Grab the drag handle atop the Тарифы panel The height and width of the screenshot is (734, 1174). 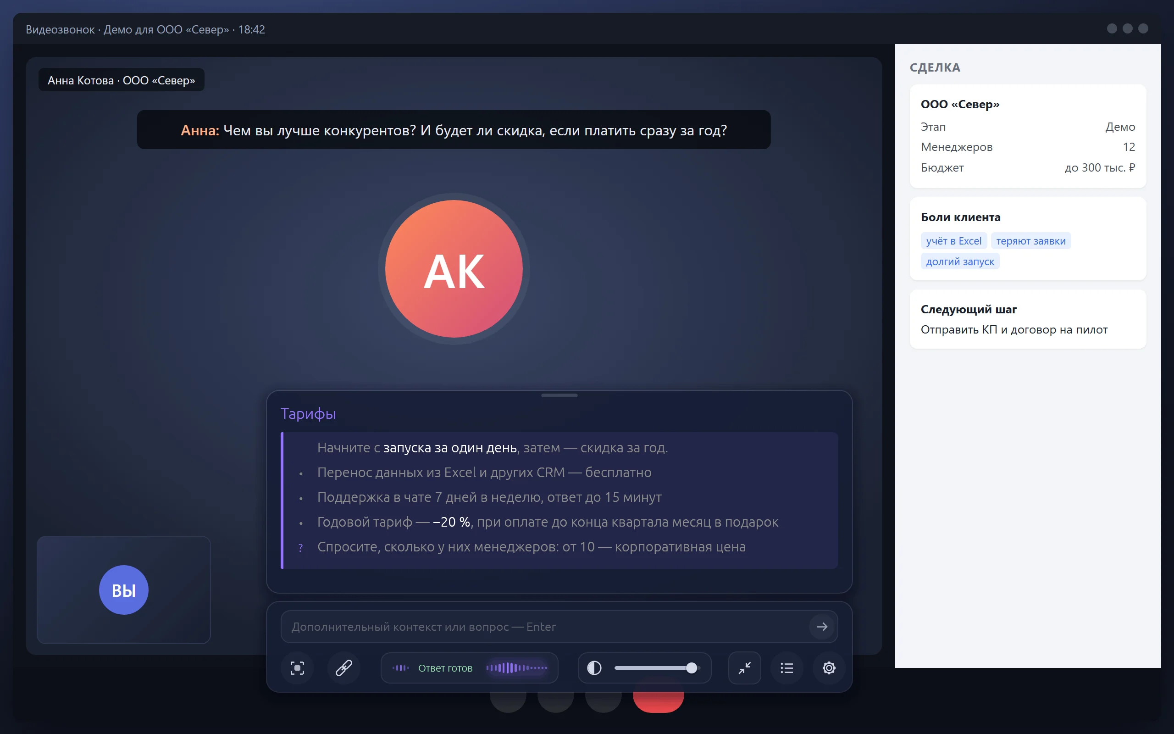[x=559, y=395]
